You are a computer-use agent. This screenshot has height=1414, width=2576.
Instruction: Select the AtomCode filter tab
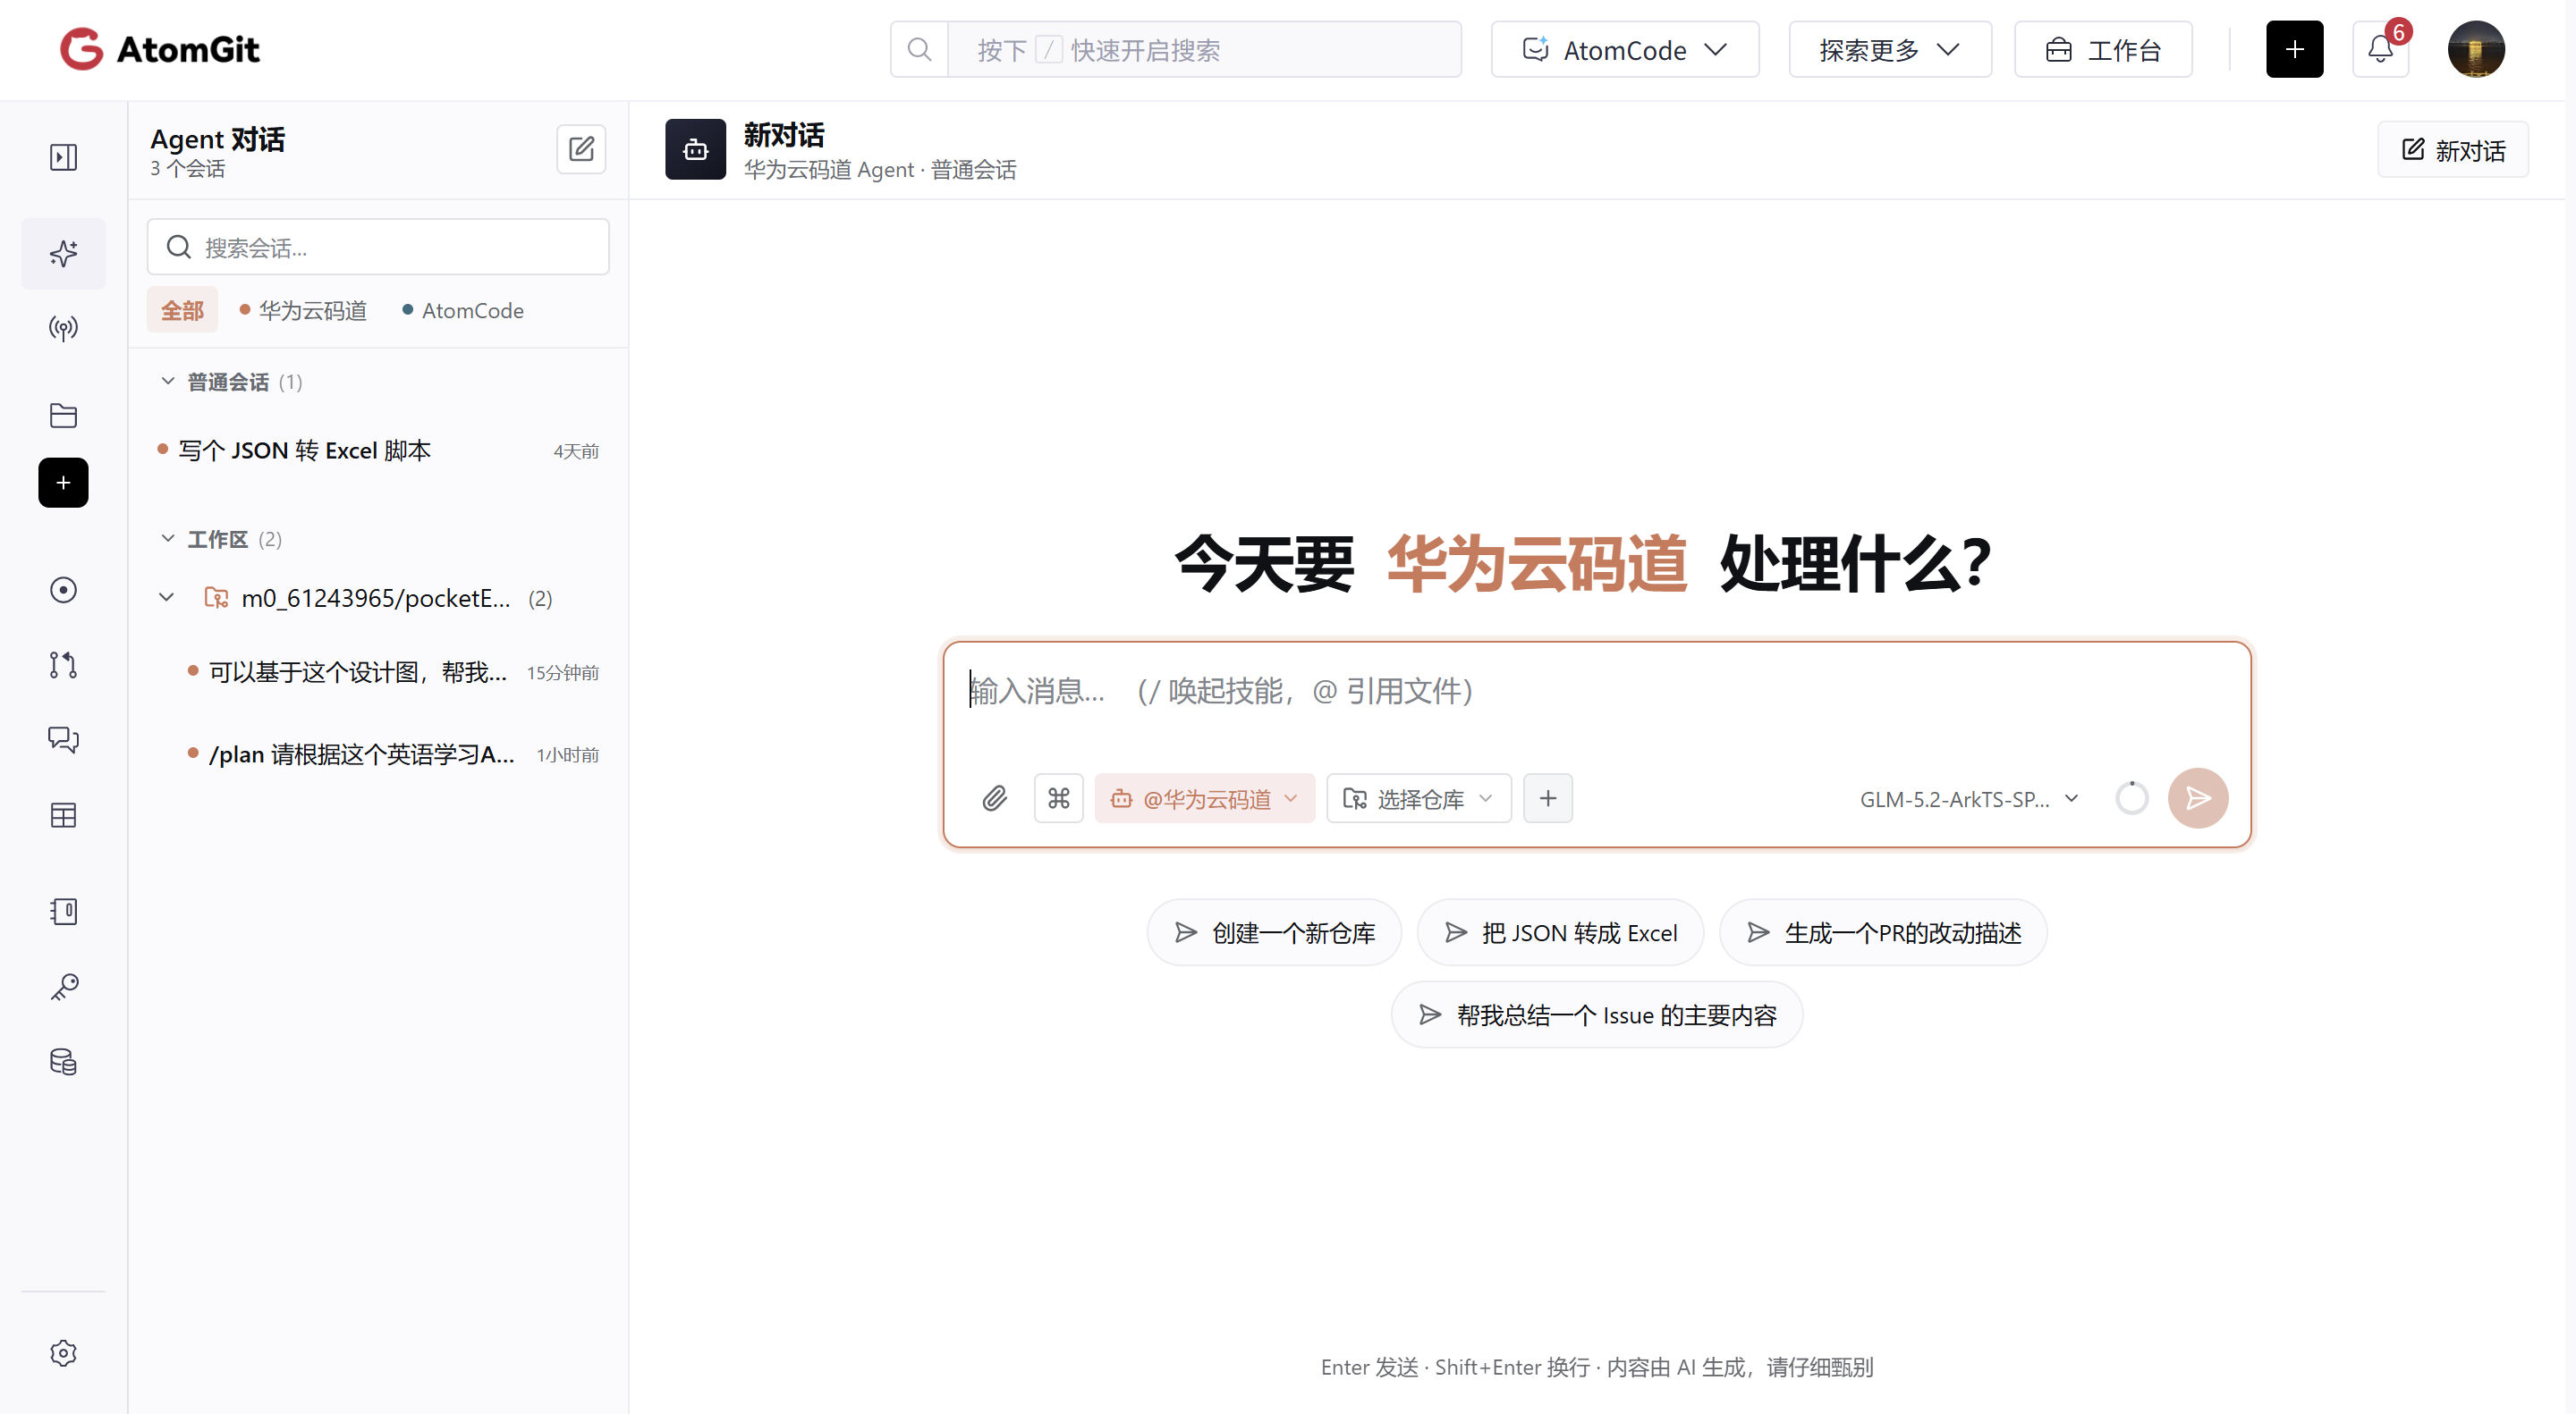pos(463,311)
